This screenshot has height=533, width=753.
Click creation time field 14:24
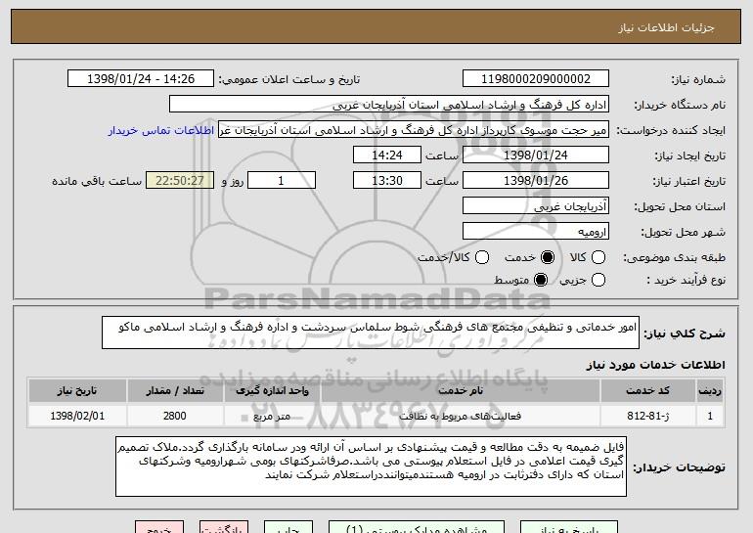point(387,155)
